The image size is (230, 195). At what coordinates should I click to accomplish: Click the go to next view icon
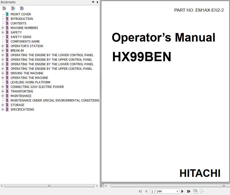point(202,191)
